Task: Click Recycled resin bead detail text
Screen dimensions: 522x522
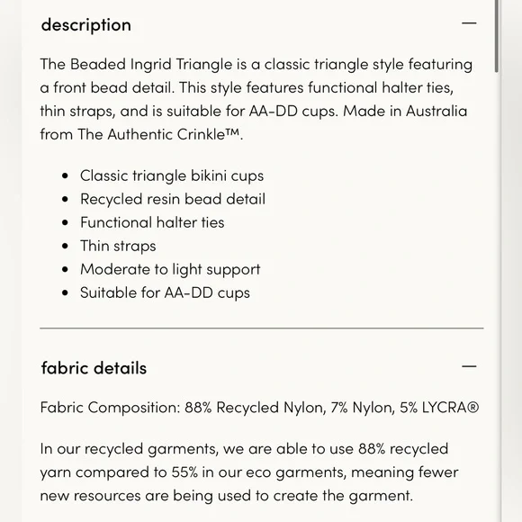Action: 173,199
